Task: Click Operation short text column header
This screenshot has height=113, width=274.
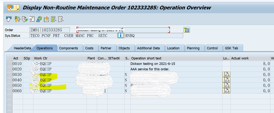Action: 176,58
